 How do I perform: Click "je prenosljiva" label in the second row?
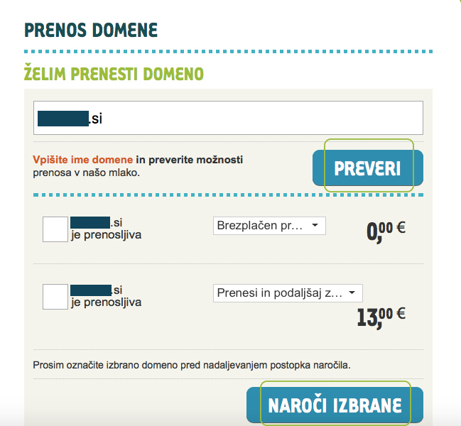tap(106, 302)
